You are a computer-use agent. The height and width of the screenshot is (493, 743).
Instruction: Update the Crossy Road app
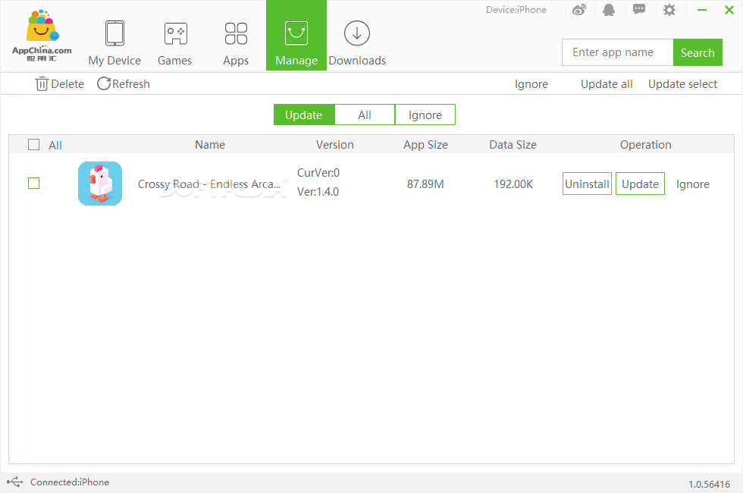[x=640, y=184]
